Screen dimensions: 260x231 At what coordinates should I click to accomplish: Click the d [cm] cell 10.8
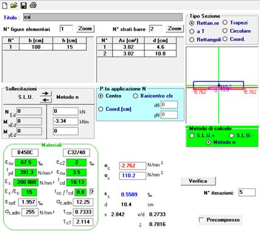click(x=160, y=54)
